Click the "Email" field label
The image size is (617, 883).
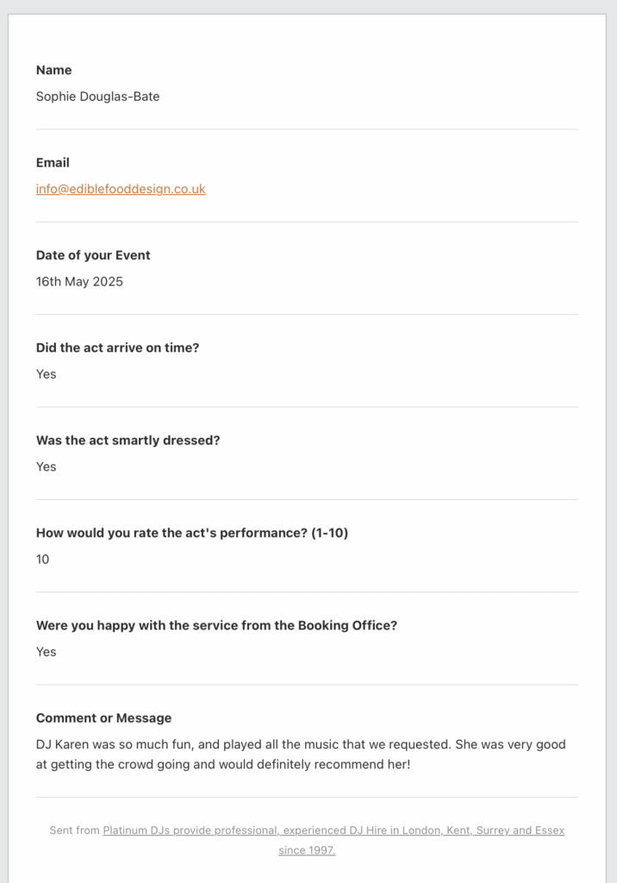click(x=53, y=162)
